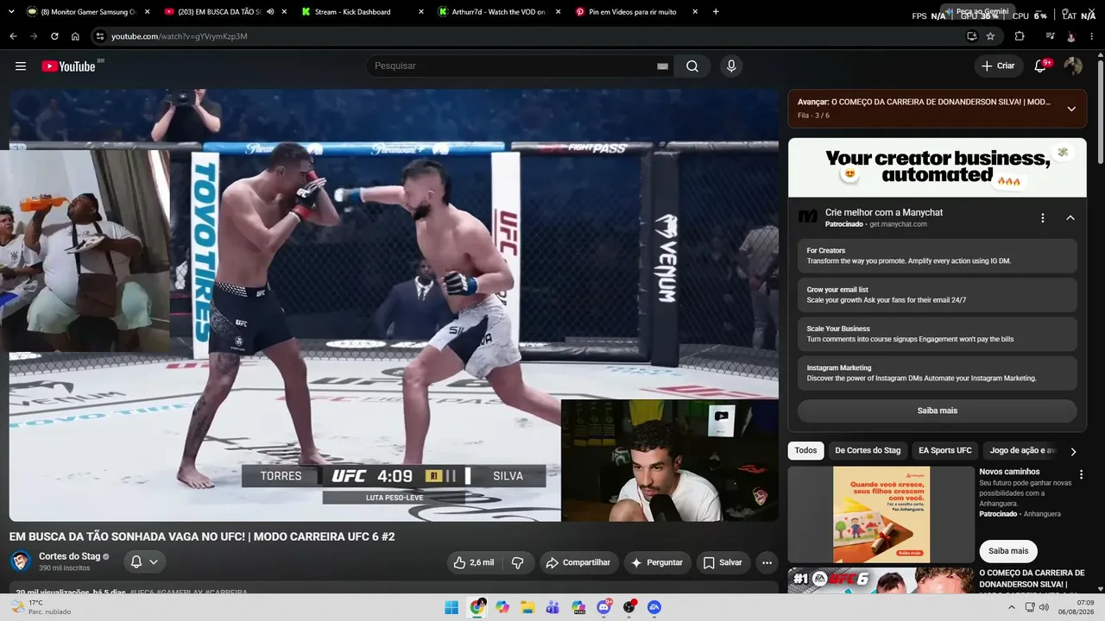This screenshot has width=1105, height=621.
Task: Open the Scale Your Business link
Action: click(x=938, y=334)
